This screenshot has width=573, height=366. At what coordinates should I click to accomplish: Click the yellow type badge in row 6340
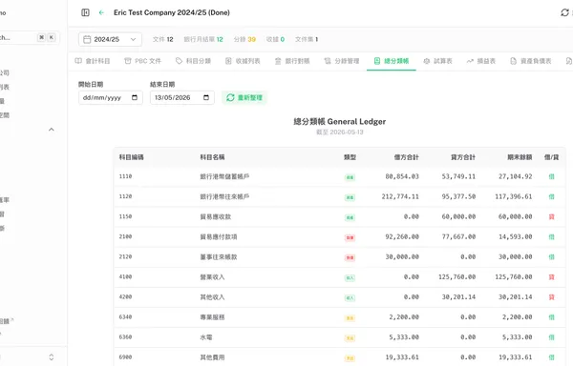tap(350, 318)
